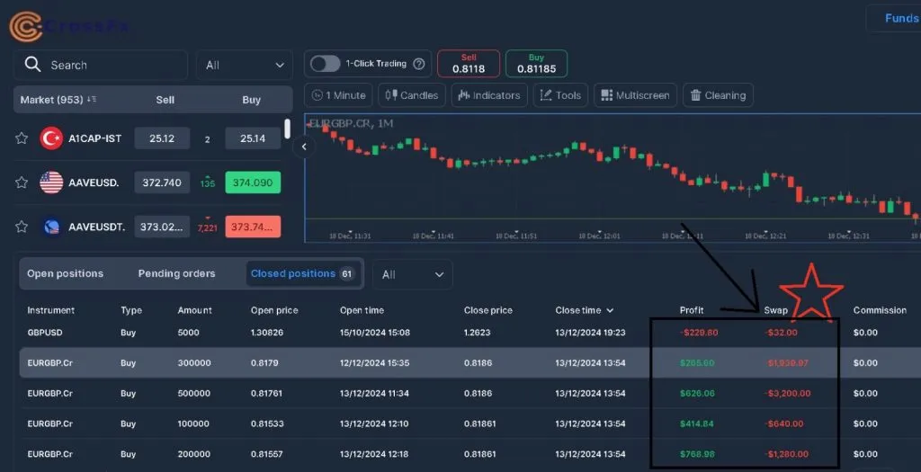The width and height of the screenshot is (921, 472).
Task: Switch to the Pending orders tab
Action: 177,273
